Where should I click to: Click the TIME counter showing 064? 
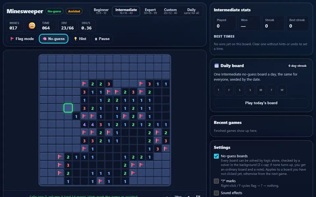click(47, 26)
